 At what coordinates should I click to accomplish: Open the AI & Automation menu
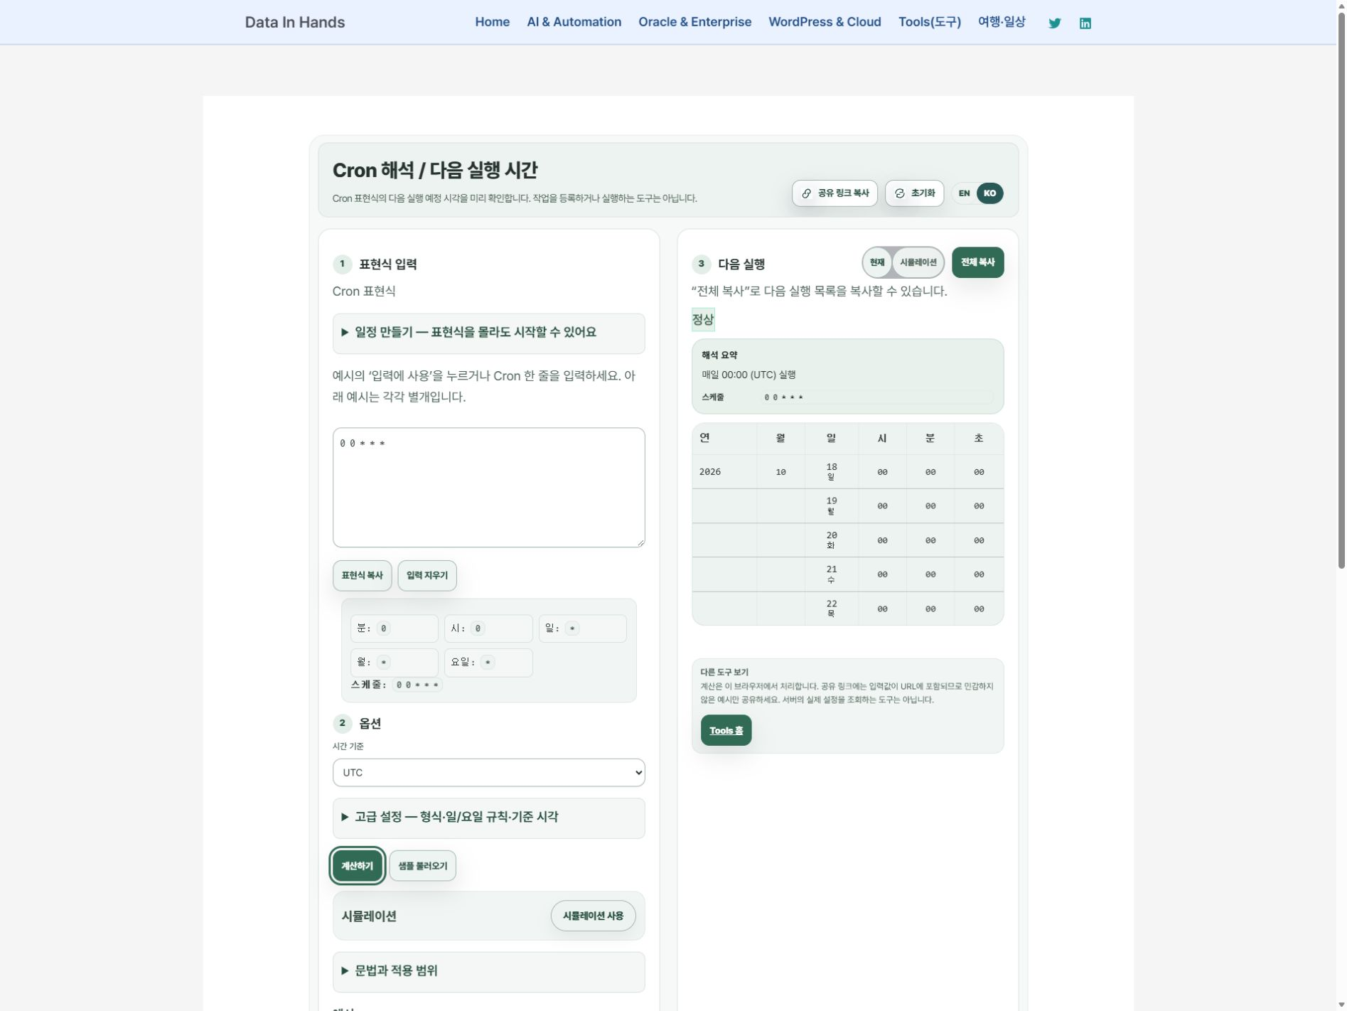574,22
